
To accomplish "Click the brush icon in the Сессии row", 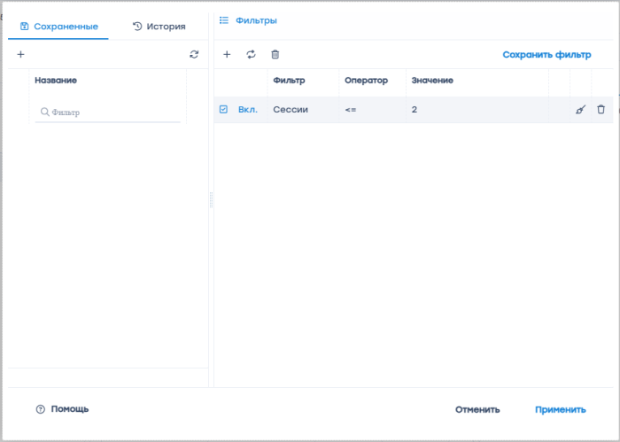I will [580, 110].
